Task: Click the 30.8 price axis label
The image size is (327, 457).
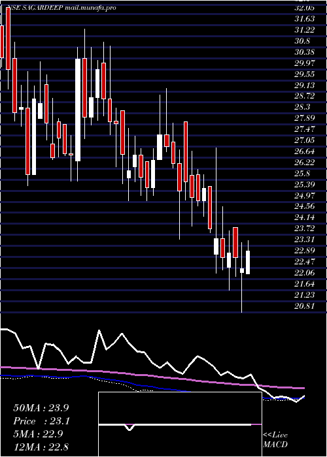Action: point(303,41)
